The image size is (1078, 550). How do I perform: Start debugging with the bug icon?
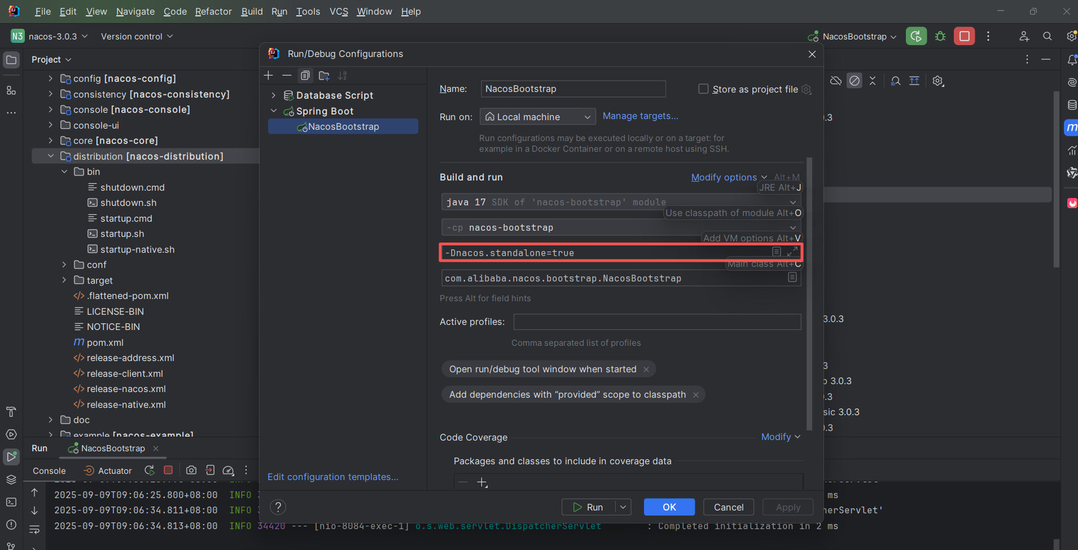coord(940,36)
